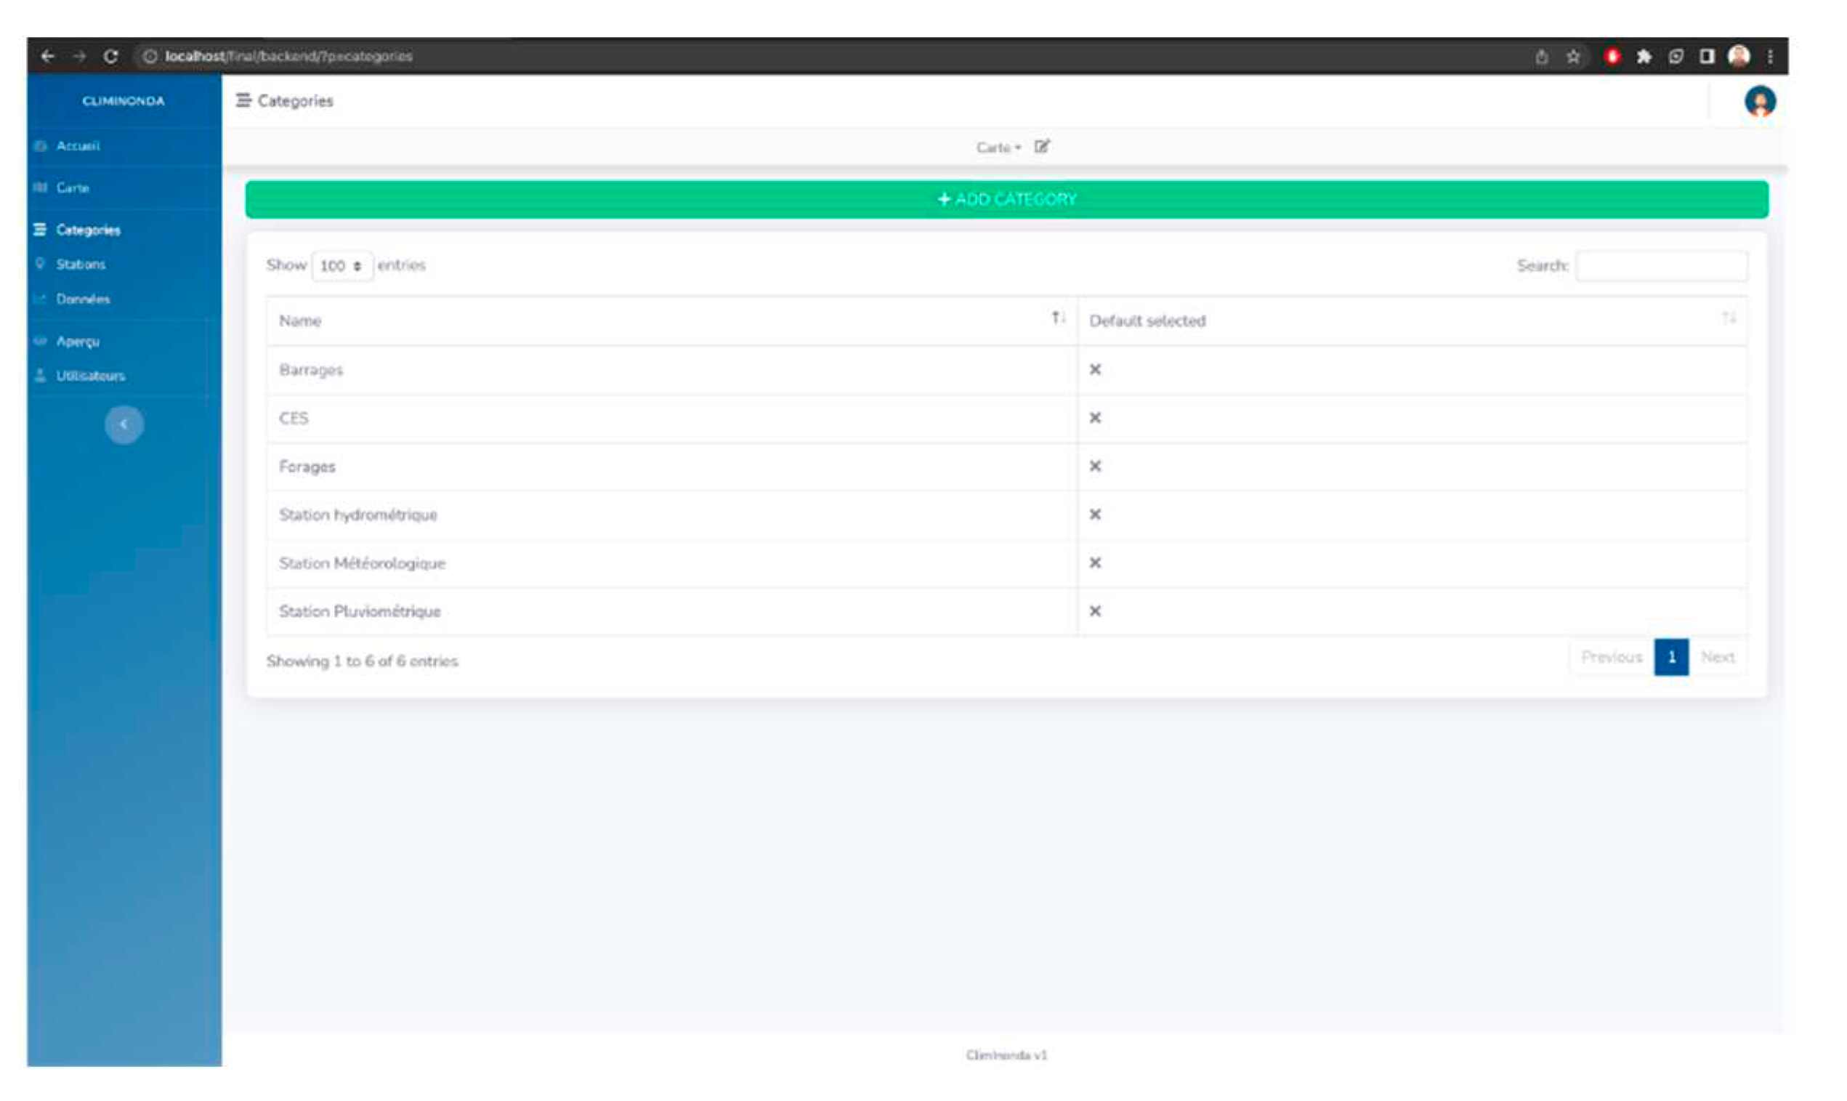The width and height of the screenshot is (1847, 1101).
Task: Click the X mark in the Station Météorologique row
Action: pos(1095,563)
